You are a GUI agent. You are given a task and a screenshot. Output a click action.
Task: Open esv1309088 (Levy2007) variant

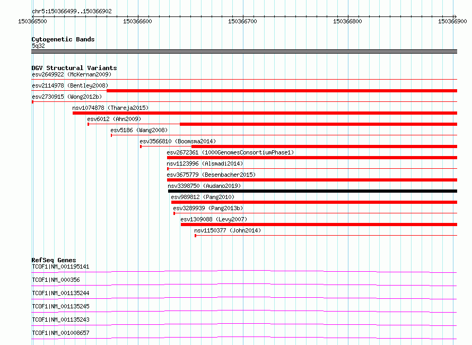pyautogui.click(x=214, y=219)
